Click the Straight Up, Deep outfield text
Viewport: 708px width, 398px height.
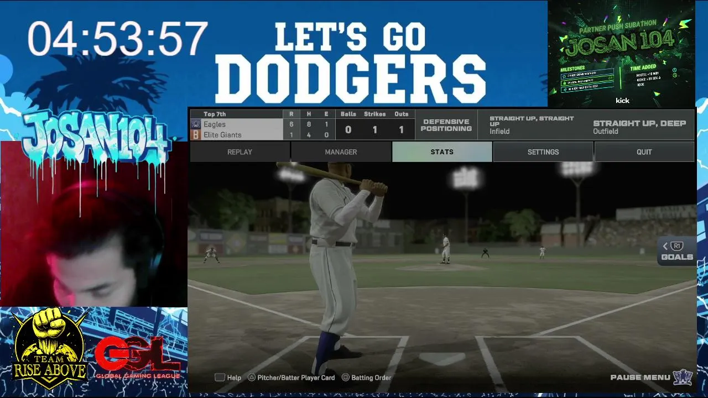[x=639, y=123]
